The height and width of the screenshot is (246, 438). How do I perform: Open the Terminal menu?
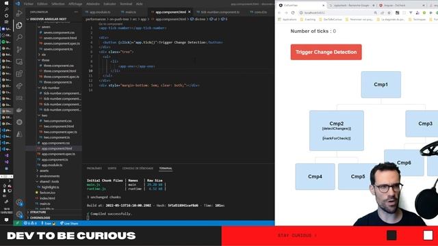point(126,4)
